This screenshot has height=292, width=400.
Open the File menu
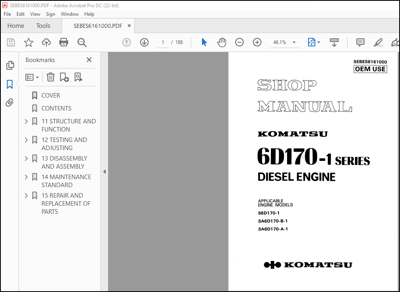point(7,14)
